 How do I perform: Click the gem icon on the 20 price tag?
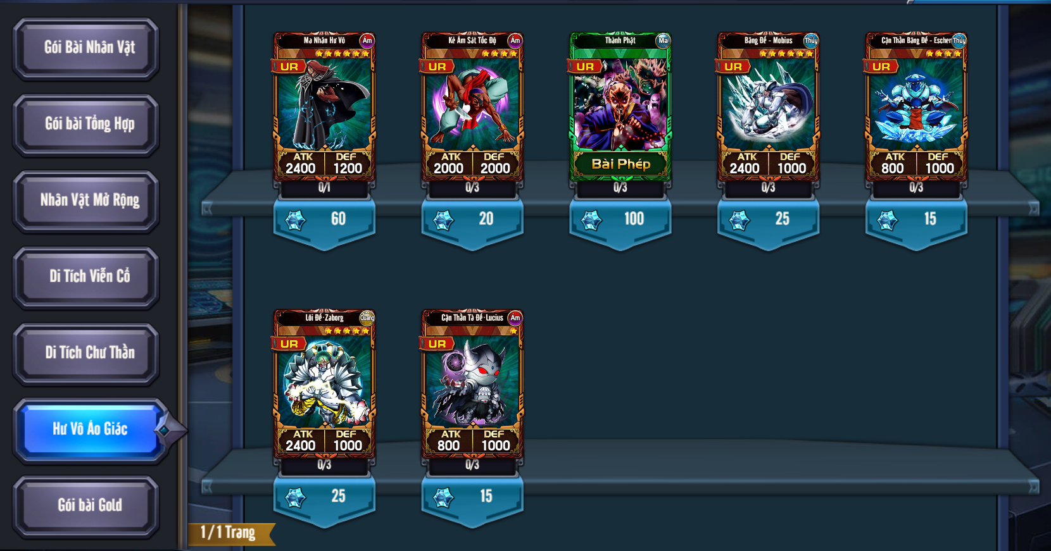pyautogui.click(x=443, y=220)
